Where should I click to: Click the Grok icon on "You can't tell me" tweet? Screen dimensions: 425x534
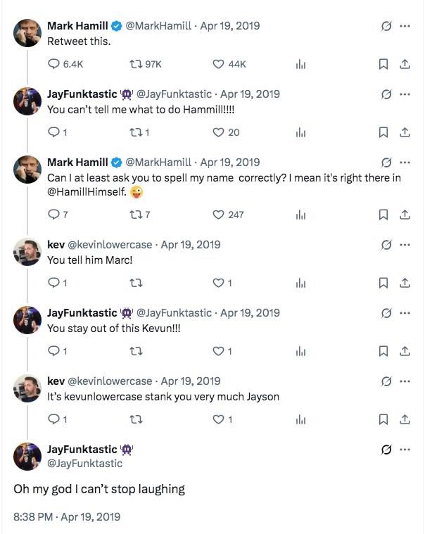[x=386, y=94]
